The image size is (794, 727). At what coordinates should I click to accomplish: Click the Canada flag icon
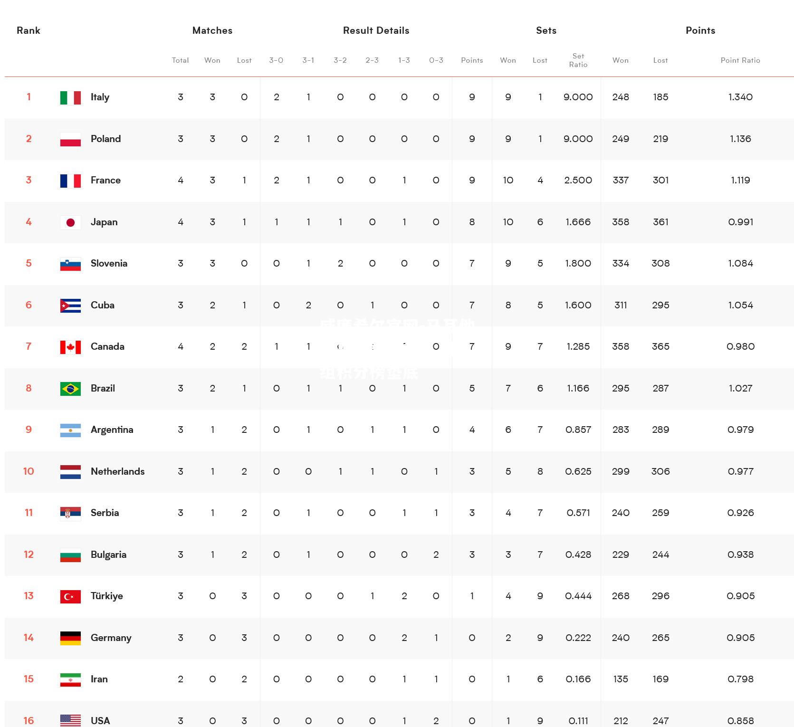(70, 347)
